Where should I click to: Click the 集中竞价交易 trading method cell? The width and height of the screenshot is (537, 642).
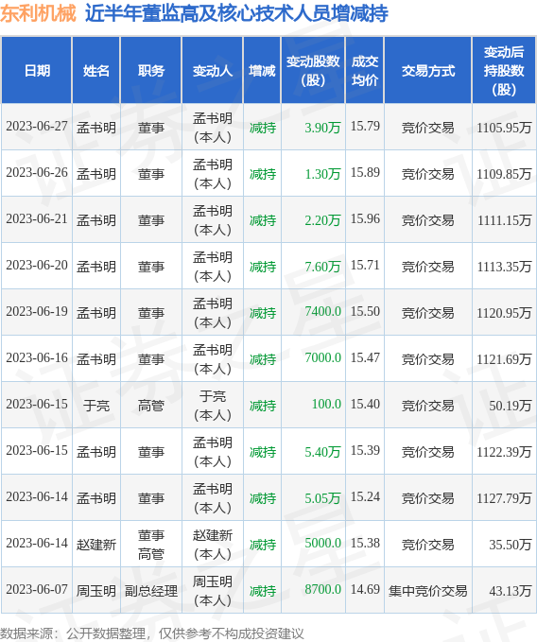tap(427, 590)
